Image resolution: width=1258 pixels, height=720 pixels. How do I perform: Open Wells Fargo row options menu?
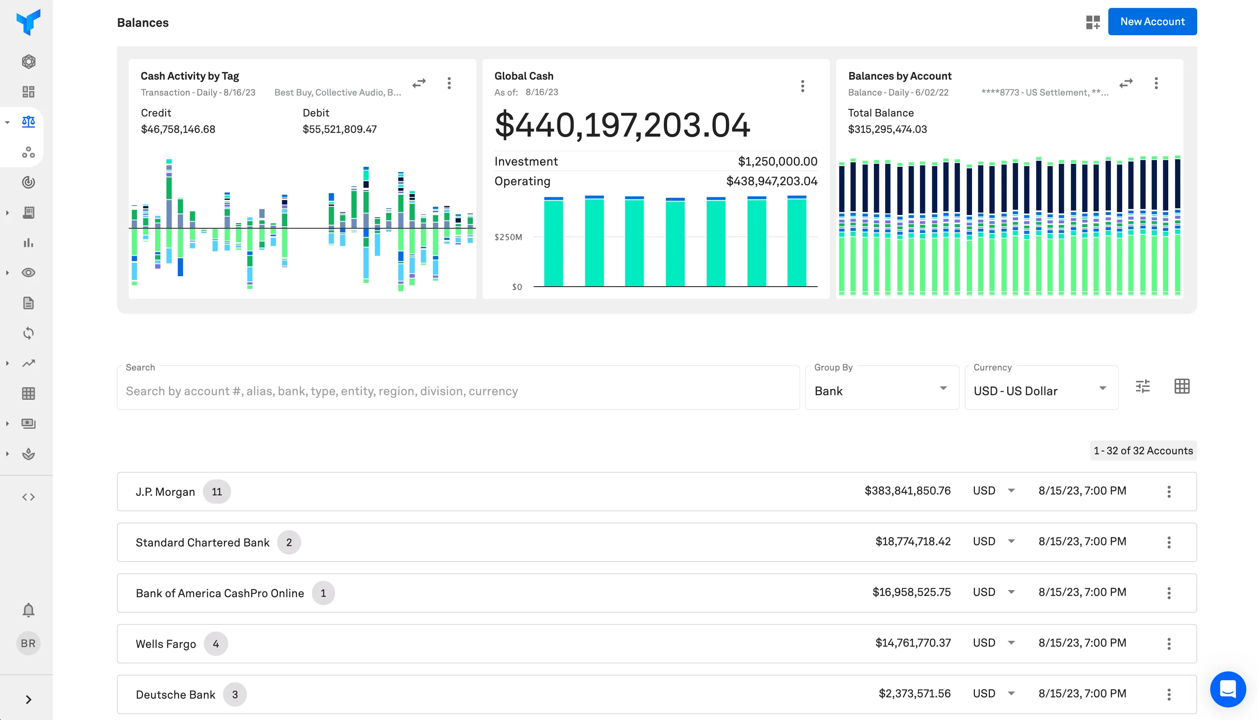click(1169, 643)
